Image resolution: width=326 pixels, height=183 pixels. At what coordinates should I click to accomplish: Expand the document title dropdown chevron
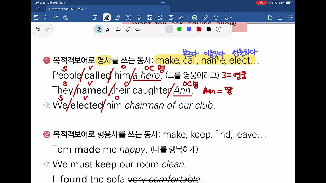[x=86, y=9]
